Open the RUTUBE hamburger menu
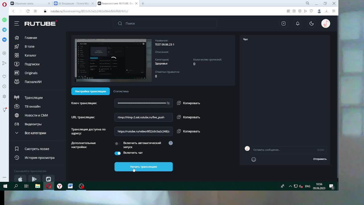Viewport: 364px width, 205px height. pyautogui.click(x=16, y=23)
